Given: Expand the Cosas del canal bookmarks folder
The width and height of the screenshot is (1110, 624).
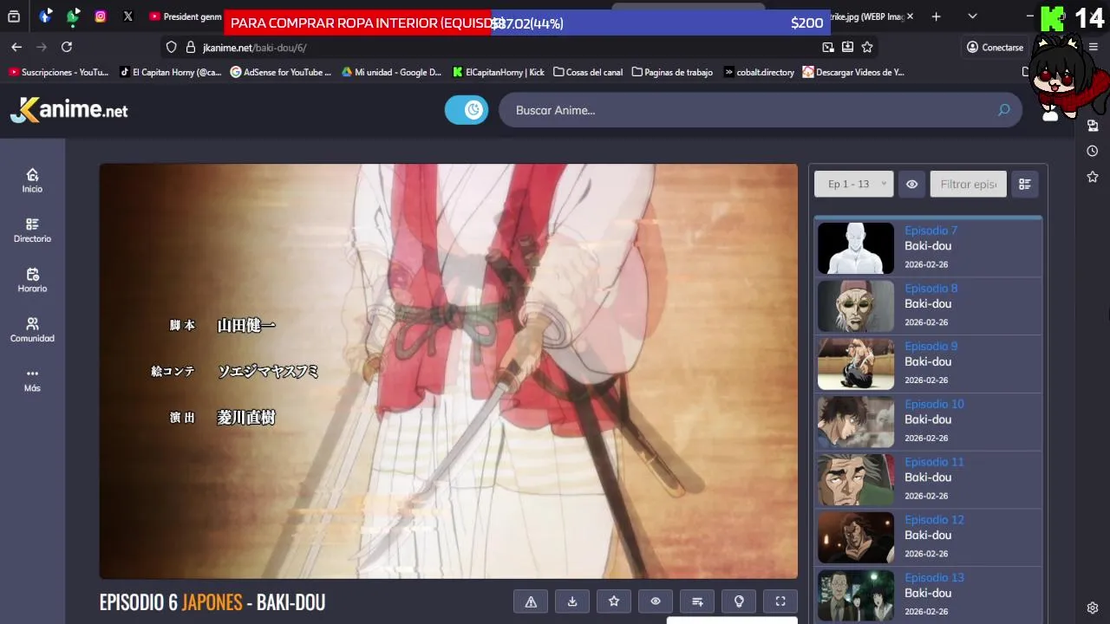Looking at the screenshot, I should point(588,72).
